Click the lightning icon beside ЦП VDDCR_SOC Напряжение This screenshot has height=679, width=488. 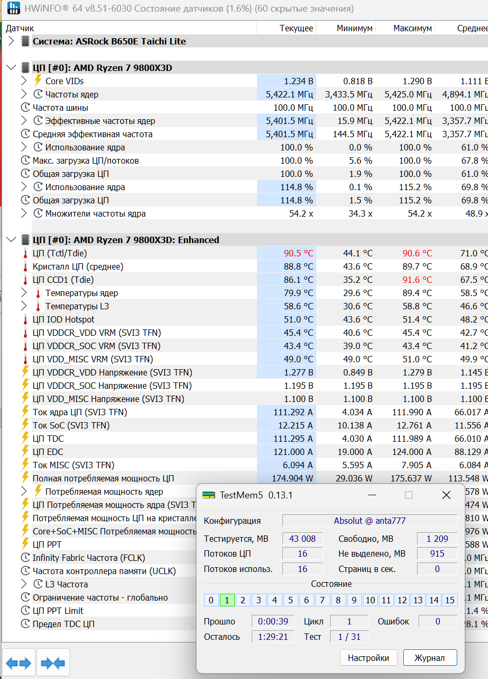click(25, 386)
